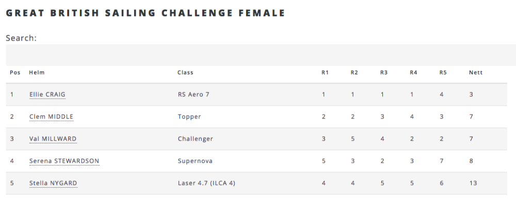
Task: Click the Search input field
Action: point(261,55)
